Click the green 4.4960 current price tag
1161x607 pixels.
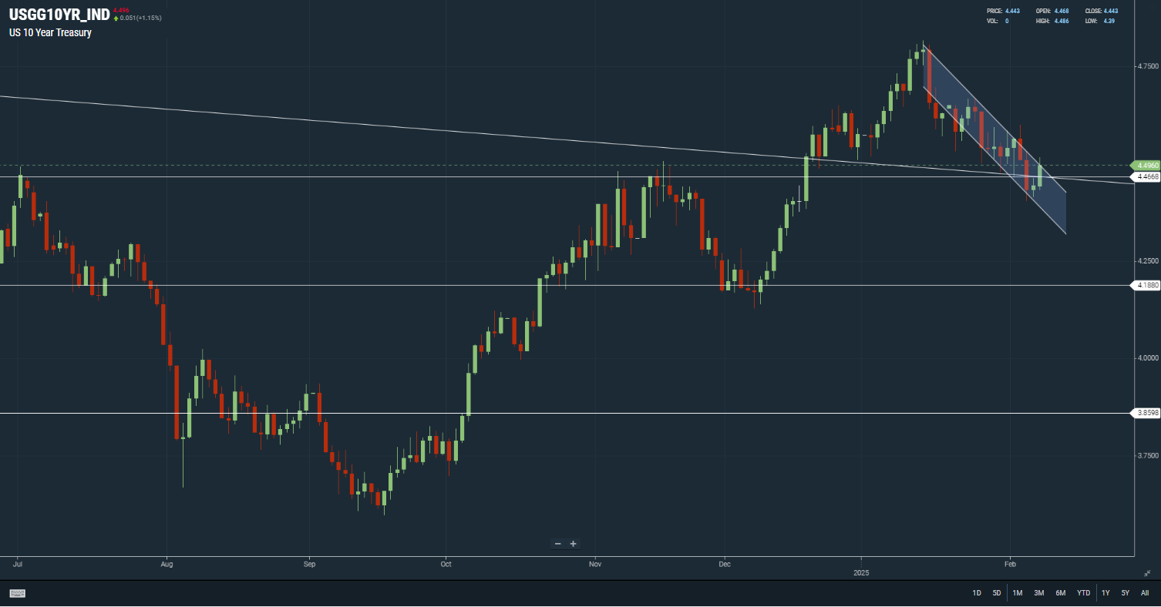(1146, 165)
